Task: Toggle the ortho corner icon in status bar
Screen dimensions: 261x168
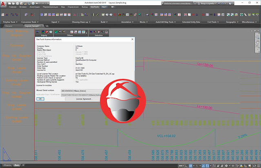Action: tap(187, 166)
